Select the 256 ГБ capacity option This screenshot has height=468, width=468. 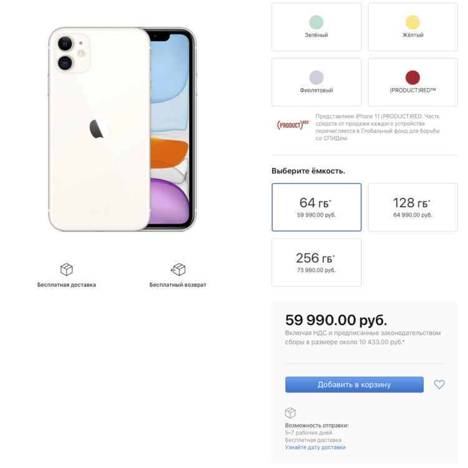(x=316, y=262)
